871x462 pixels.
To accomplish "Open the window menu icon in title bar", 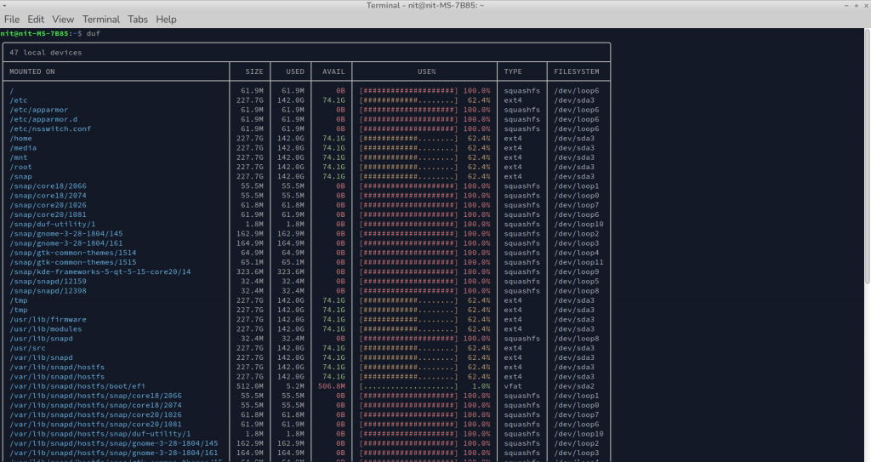I will 4,5.
